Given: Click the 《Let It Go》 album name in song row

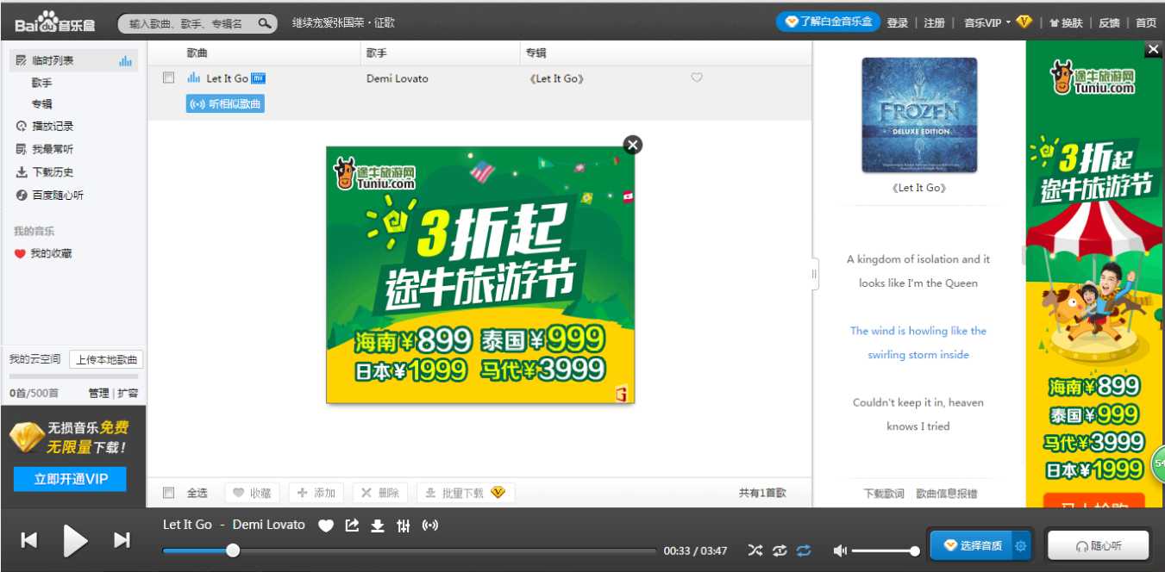Looking at the screenshot, I should 556,78.
